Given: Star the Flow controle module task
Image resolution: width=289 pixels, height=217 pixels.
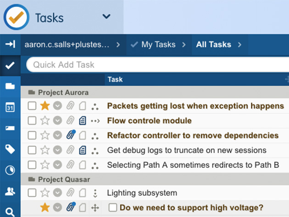Looking at the screenshot, I should click(45, 121).
